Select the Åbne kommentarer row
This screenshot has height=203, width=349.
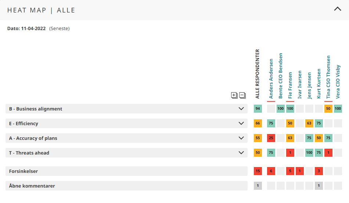(x=126, y=186)
